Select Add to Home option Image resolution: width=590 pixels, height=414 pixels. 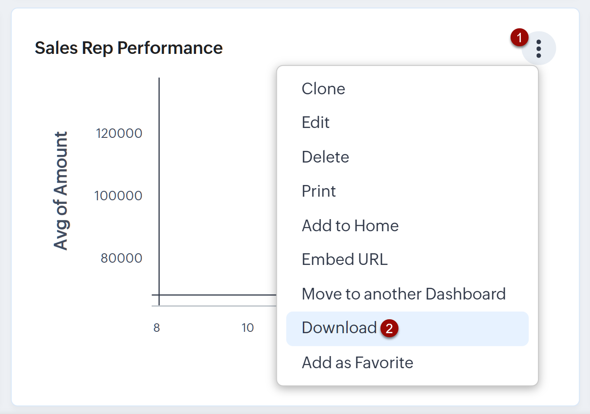(x=350, y=225)
